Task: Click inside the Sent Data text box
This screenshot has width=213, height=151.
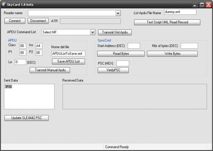Action: pyautogui.click(x=29, y=96)
